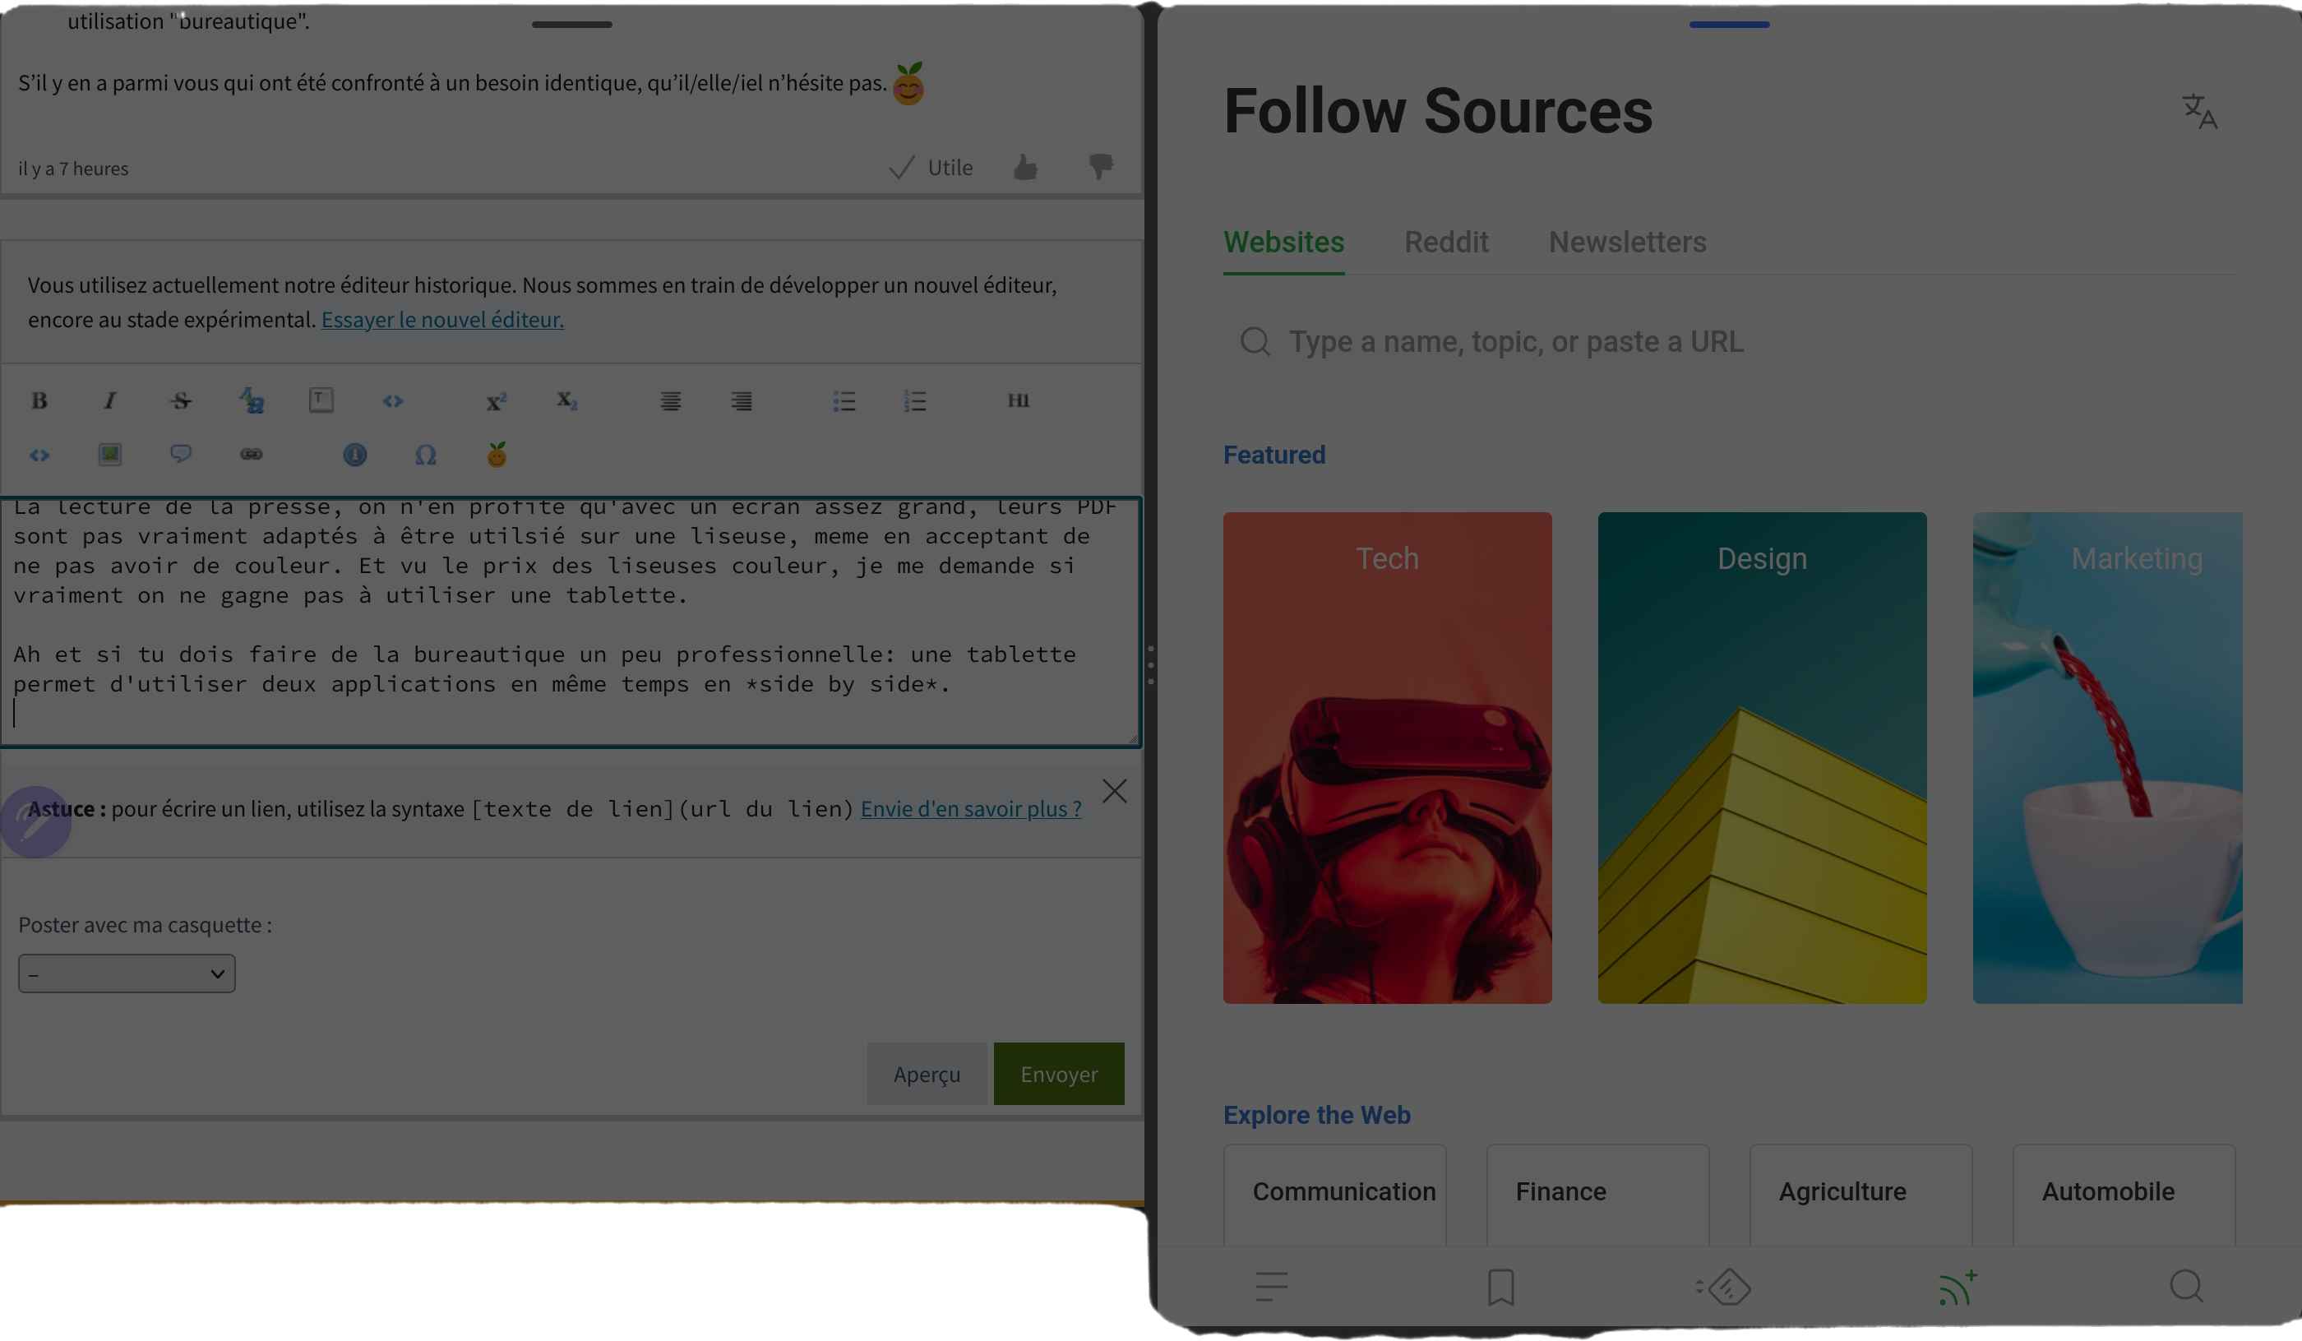Click the Bold formatting icon
2302x1341 pixels.
pos(40,400)
